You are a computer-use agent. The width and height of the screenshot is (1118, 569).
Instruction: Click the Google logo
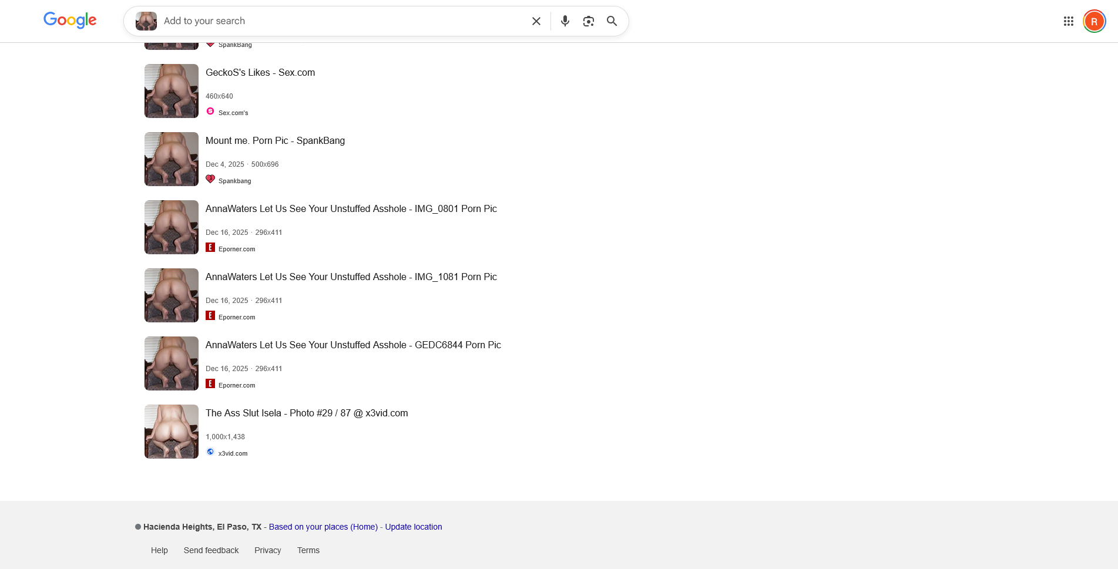[x=70, y=21]
